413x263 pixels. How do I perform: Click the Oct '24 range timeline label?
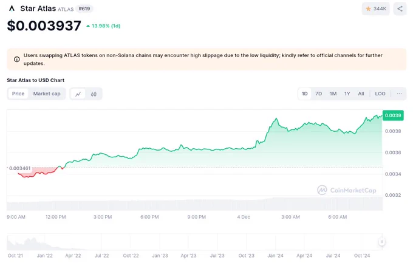tap(362, 256)
